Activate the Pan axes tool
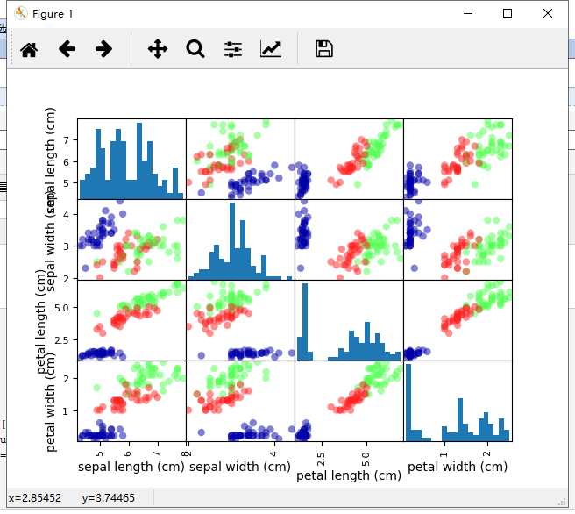This screenshot has height=514, width=575. tap(158, 49)
